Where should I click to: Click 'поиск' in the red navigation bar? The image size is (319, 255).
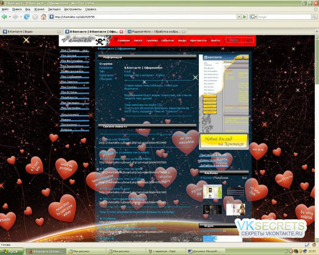[138, 40]
